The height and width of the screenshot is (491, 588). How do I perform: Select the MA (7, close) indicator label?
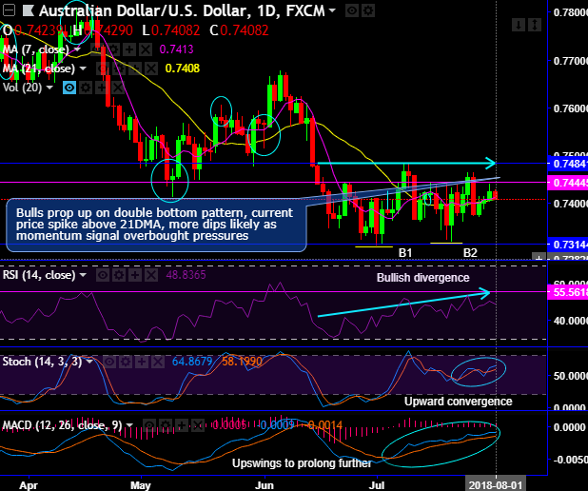[x=35, y=49]
